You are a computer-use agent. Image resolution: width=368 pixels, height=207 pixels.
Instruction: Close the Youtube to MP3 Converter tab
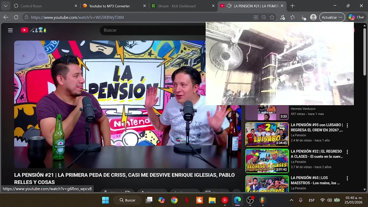[145, 6]
